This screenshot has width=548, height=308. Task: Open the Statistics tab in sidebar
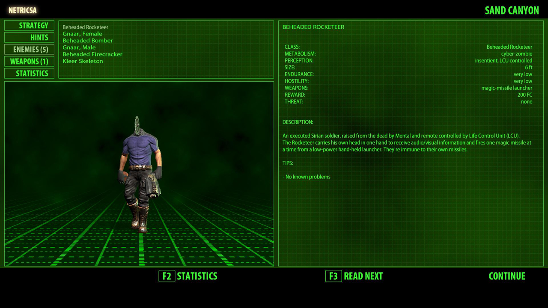29,73
